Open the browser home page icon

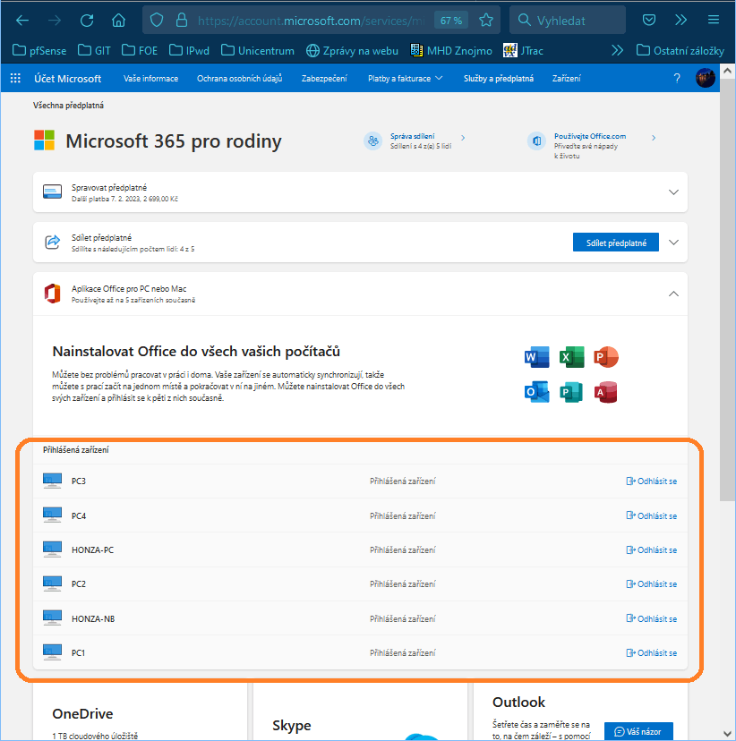click(119, 21)
